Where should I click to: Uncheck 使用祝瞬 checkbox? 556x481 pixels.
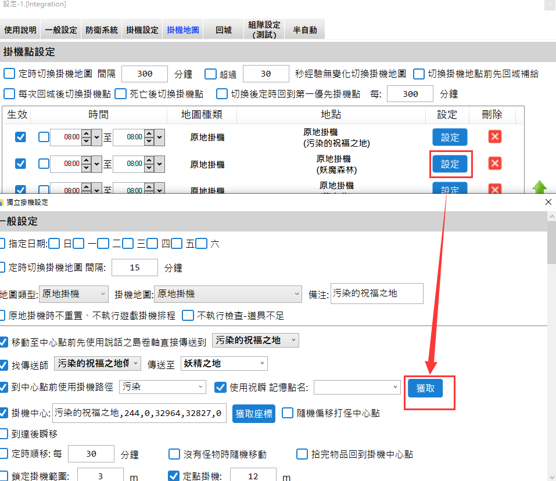click(220, 387)
